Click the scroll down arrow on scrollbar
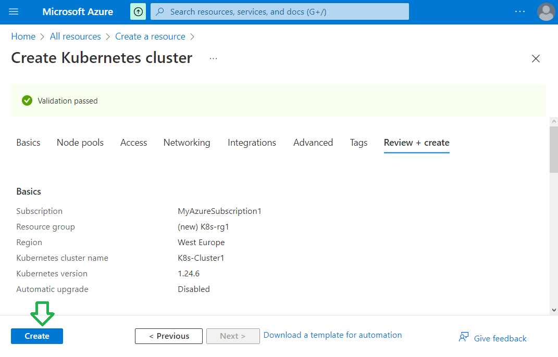Image resolution: width=558 pixels, height=357 pixels. (x=553, y=310)
